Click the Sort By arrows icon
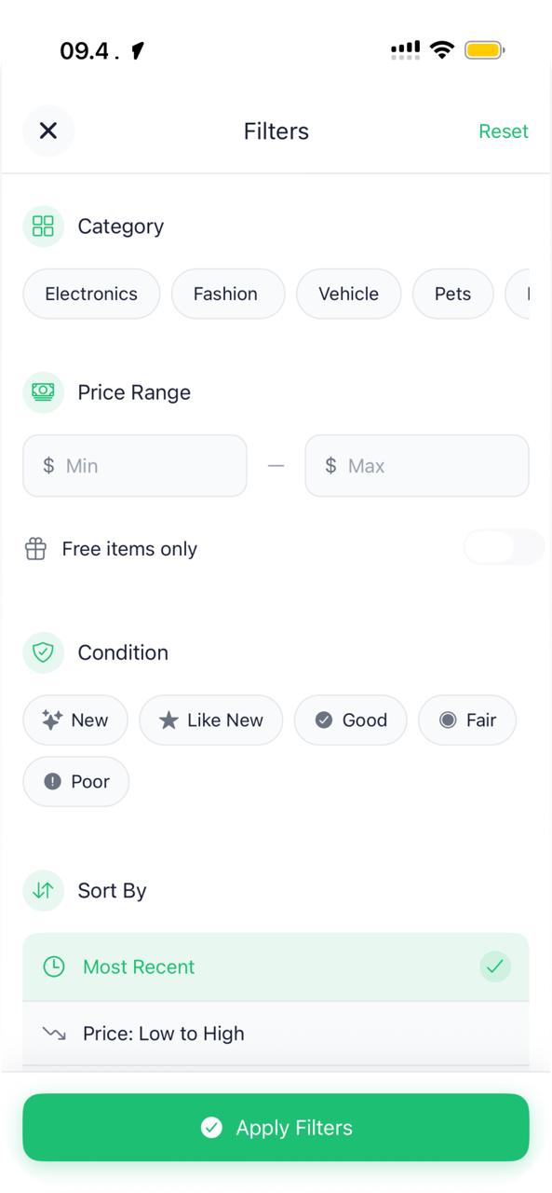 tap(42, 890)
